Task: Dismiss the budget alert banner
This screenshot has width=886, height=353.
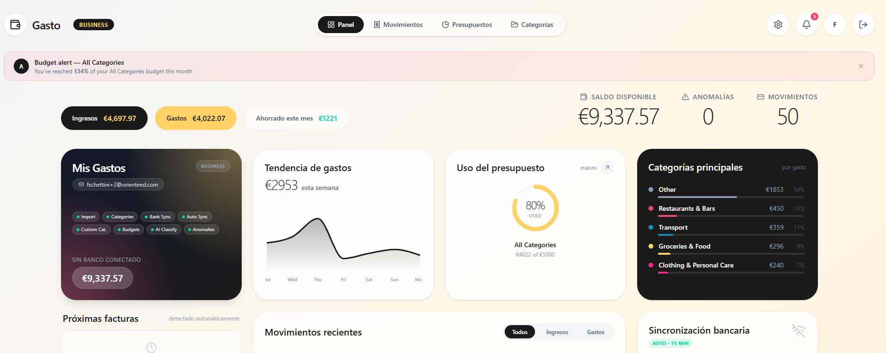Action: click(860, 66)
